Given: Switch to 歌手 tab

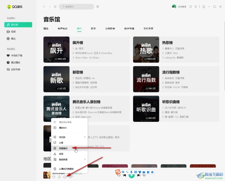Looking at the screenshot, I should click(93, 29).
